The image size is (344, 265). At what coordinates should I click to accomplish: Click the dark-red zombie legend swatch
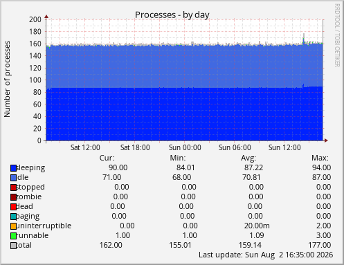pos(13,197)
